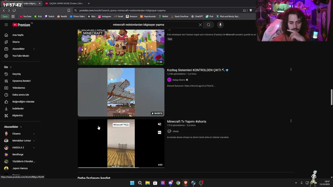Go back in the browser
333x187 pixels.
point(4,10)
